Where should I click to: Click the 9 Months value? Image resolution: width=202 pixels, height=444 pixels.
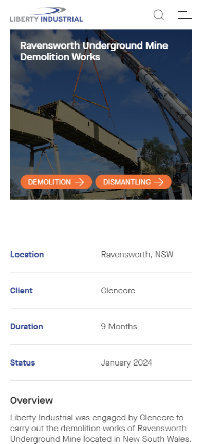(x=119, y=326)
